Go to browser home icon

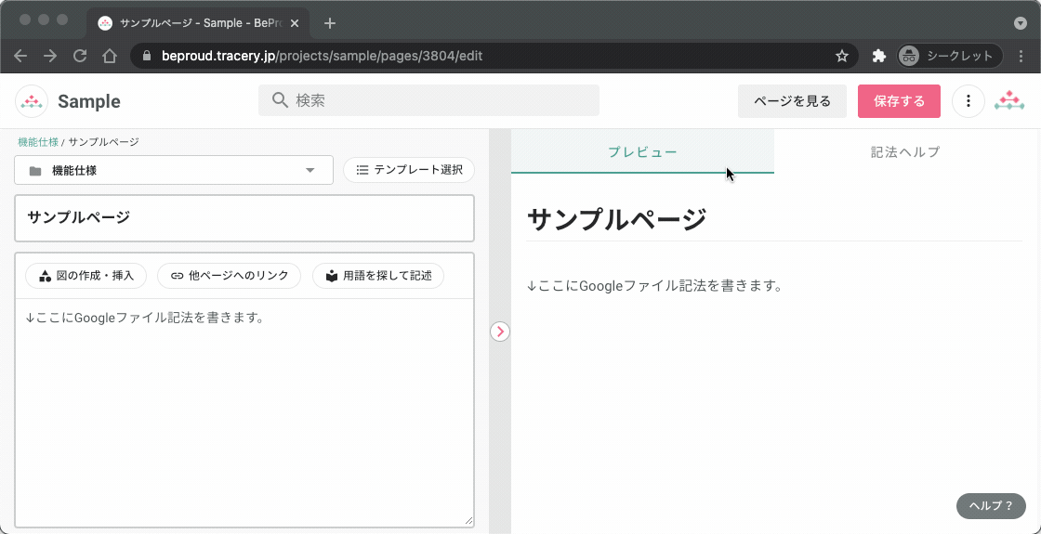click(110, 57)
